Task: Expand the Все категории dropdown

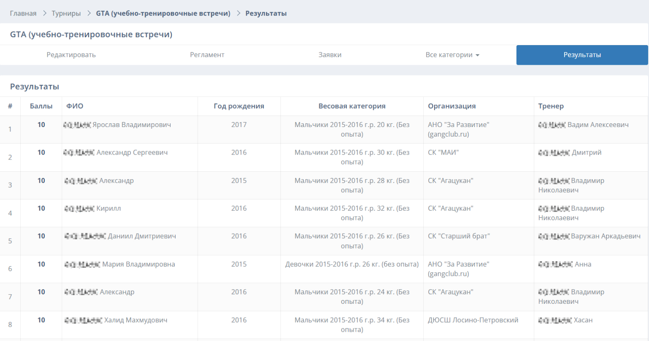Action: tap(449, 55)
